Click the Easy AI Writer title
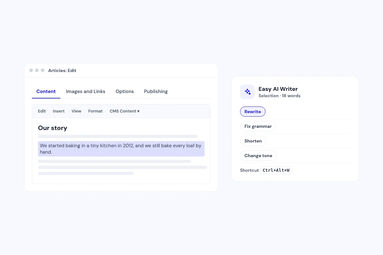This screenshot has height=255, width=383. click(278, 89)
